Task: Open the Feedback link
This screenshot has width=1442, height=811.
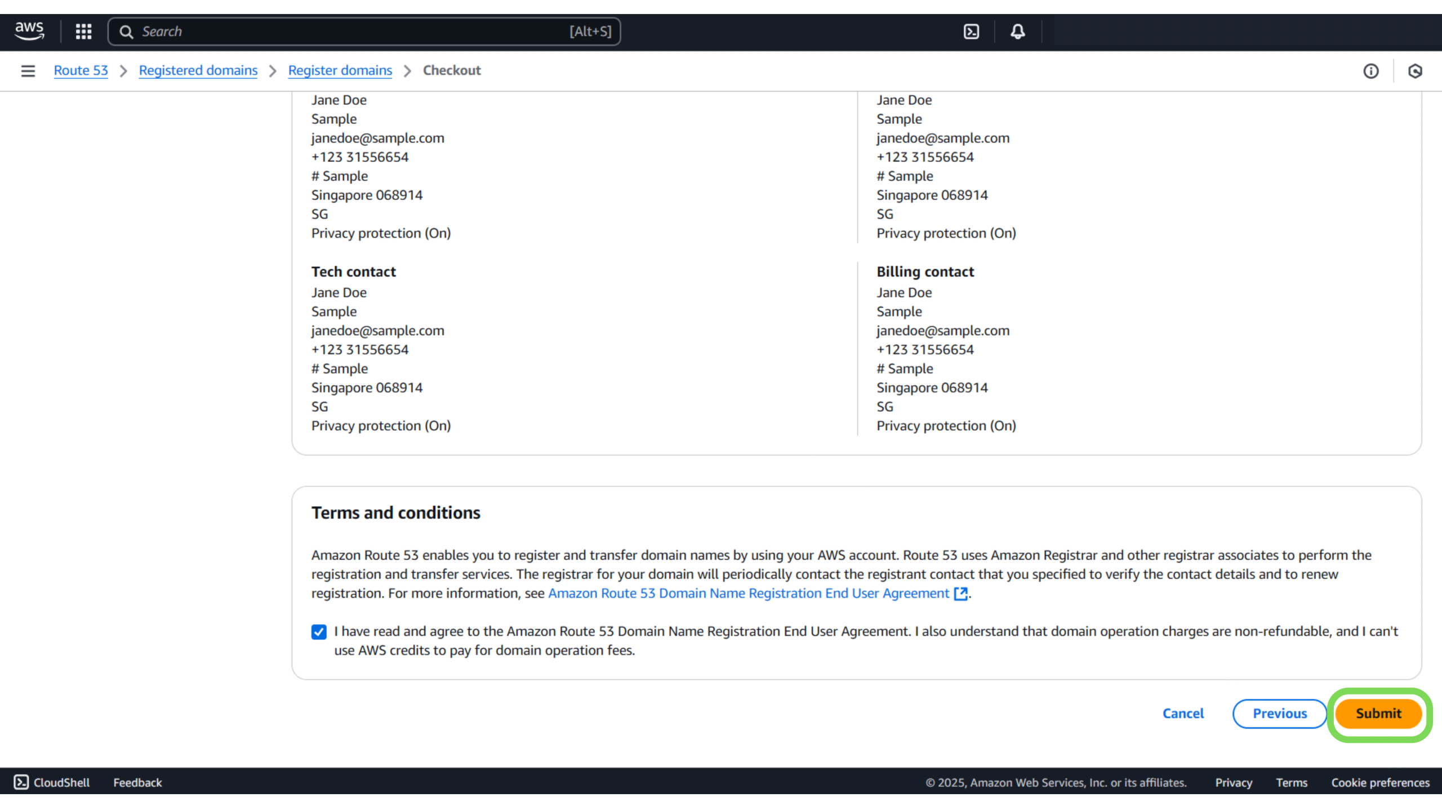Action: [x=137, y=782]
